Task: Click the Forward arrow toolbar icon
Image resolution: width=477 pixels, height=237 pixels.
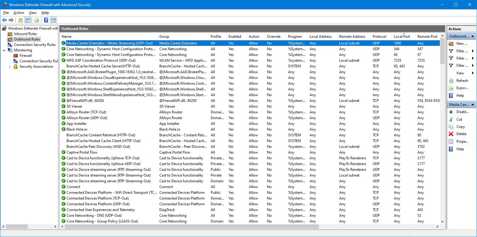Action: point(11,20)
